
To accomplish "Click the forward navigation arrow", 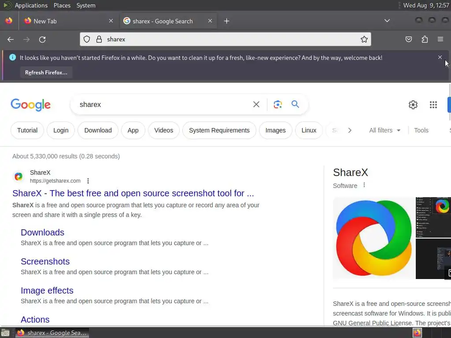I will click(x=26, y=39).
